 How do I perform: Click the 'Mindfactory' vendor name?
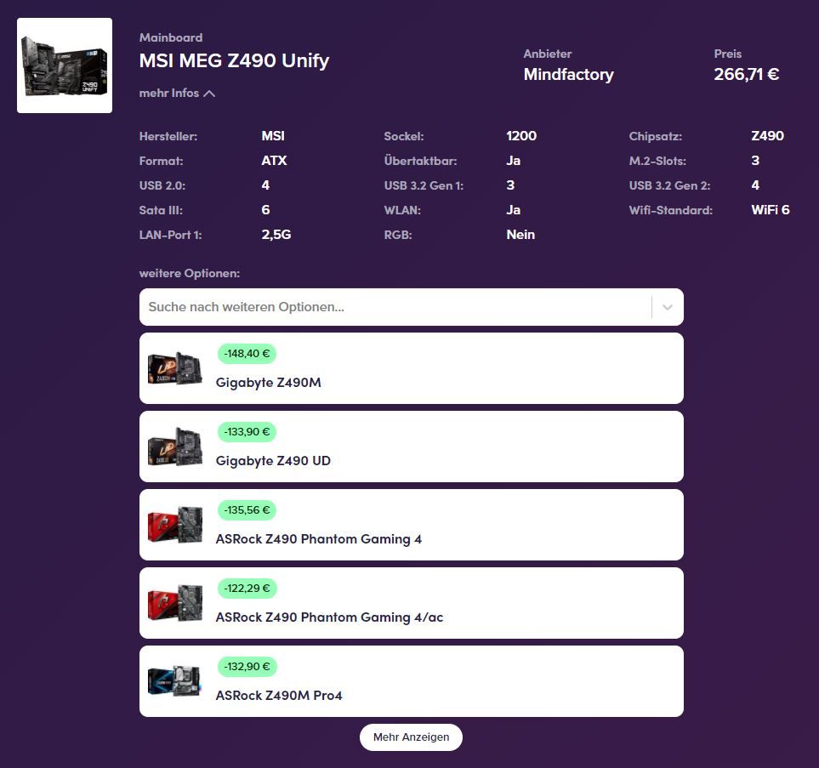tap(568, 74)
